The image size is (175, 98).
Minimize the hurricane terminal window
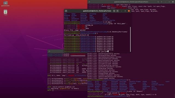point(121,11)
